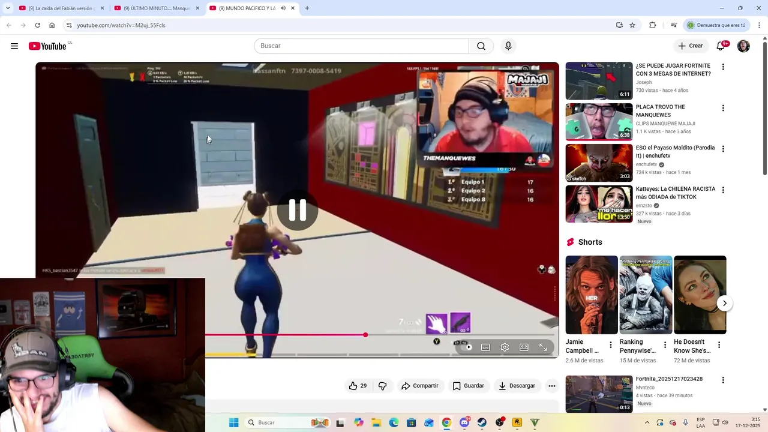Screen dimensions: 768x432
Task: Open options for ESO el Payaso video
Action: (x=723, y=149)
